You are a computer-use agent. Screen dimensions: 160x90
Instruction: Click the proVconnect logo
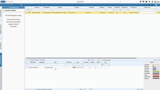coord(6,2)
